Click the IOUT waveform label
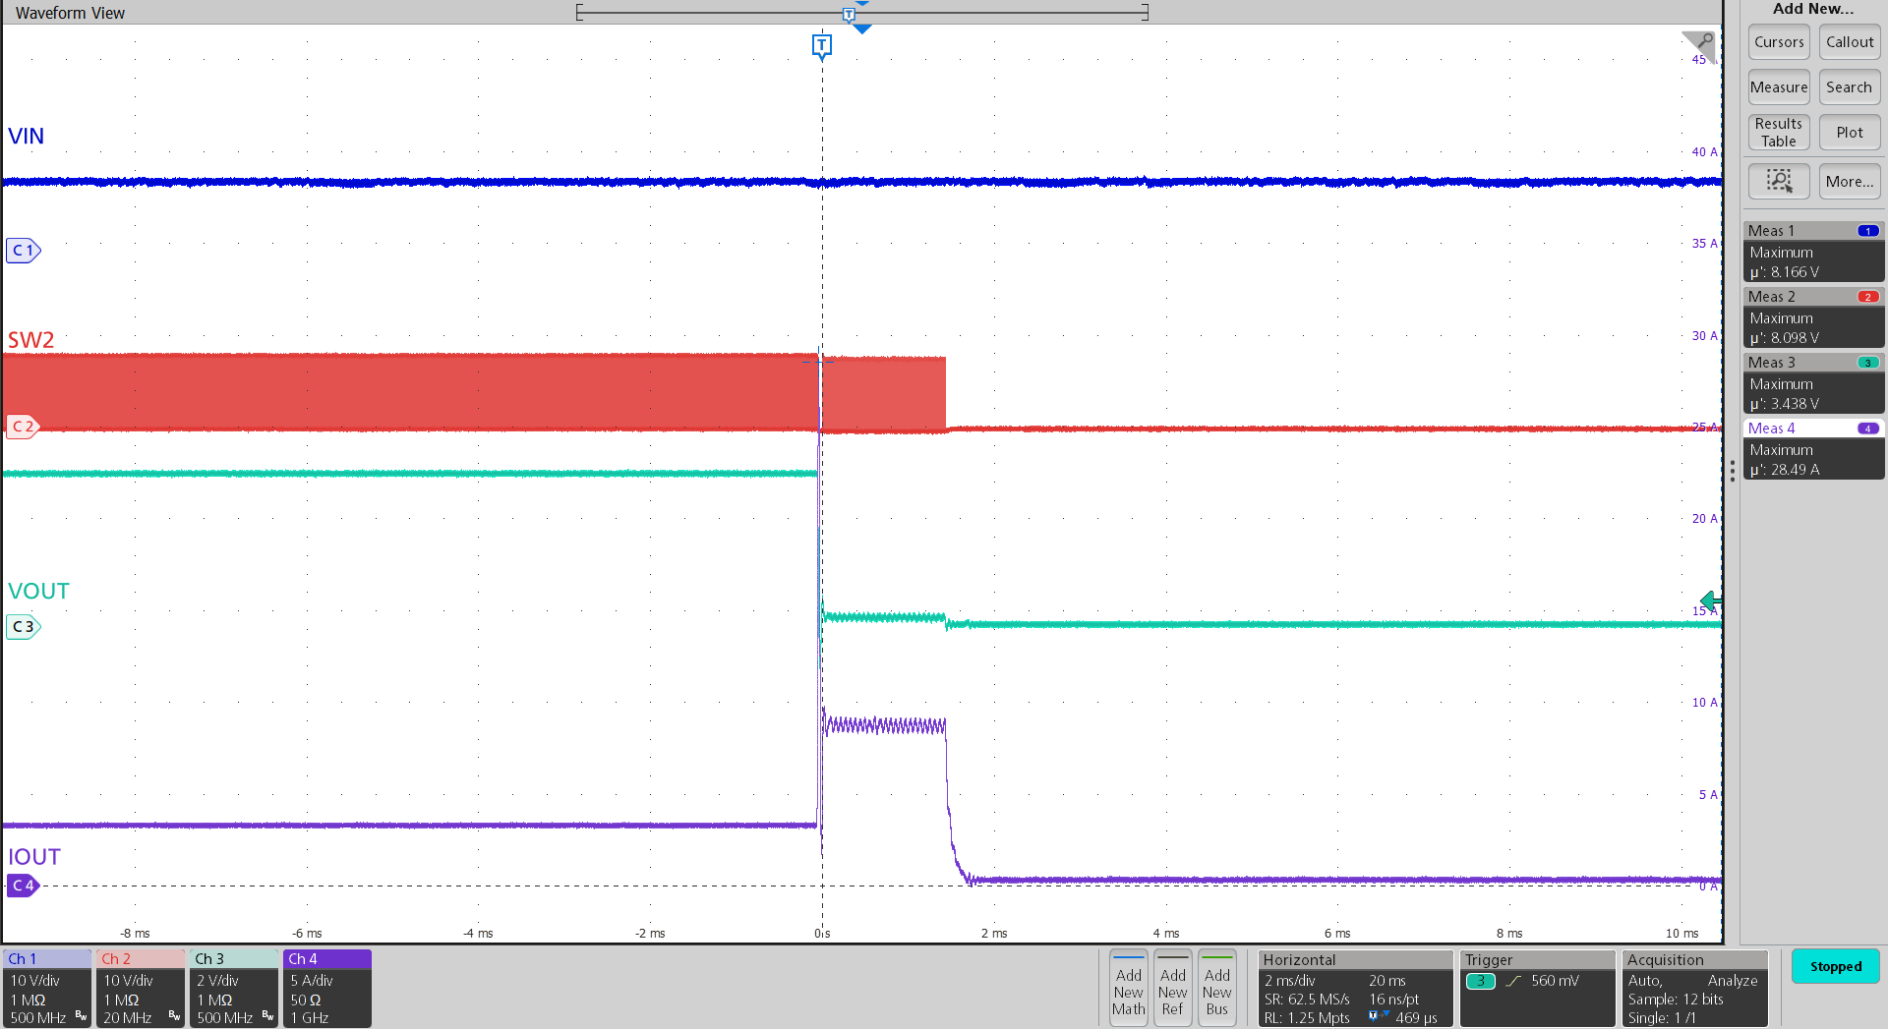 (x=34, y=857)
